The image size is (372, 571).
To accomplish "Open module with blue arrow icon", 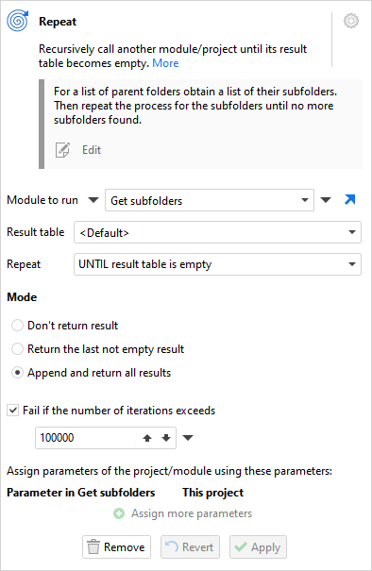I will (x=349, y=199).
